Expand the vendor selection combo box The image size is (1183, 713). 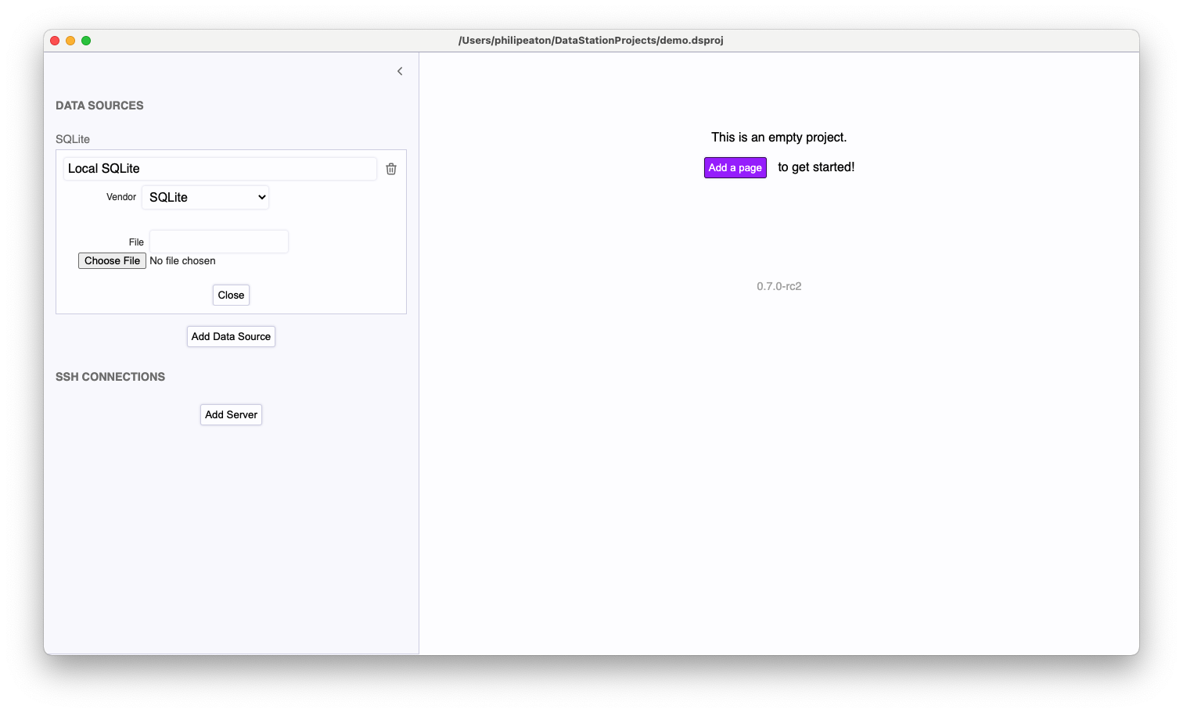(205, 197)
